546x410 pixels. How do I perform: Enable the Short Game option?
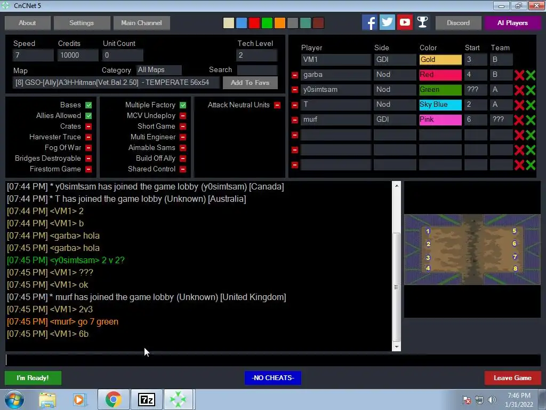tap(183, 126)
